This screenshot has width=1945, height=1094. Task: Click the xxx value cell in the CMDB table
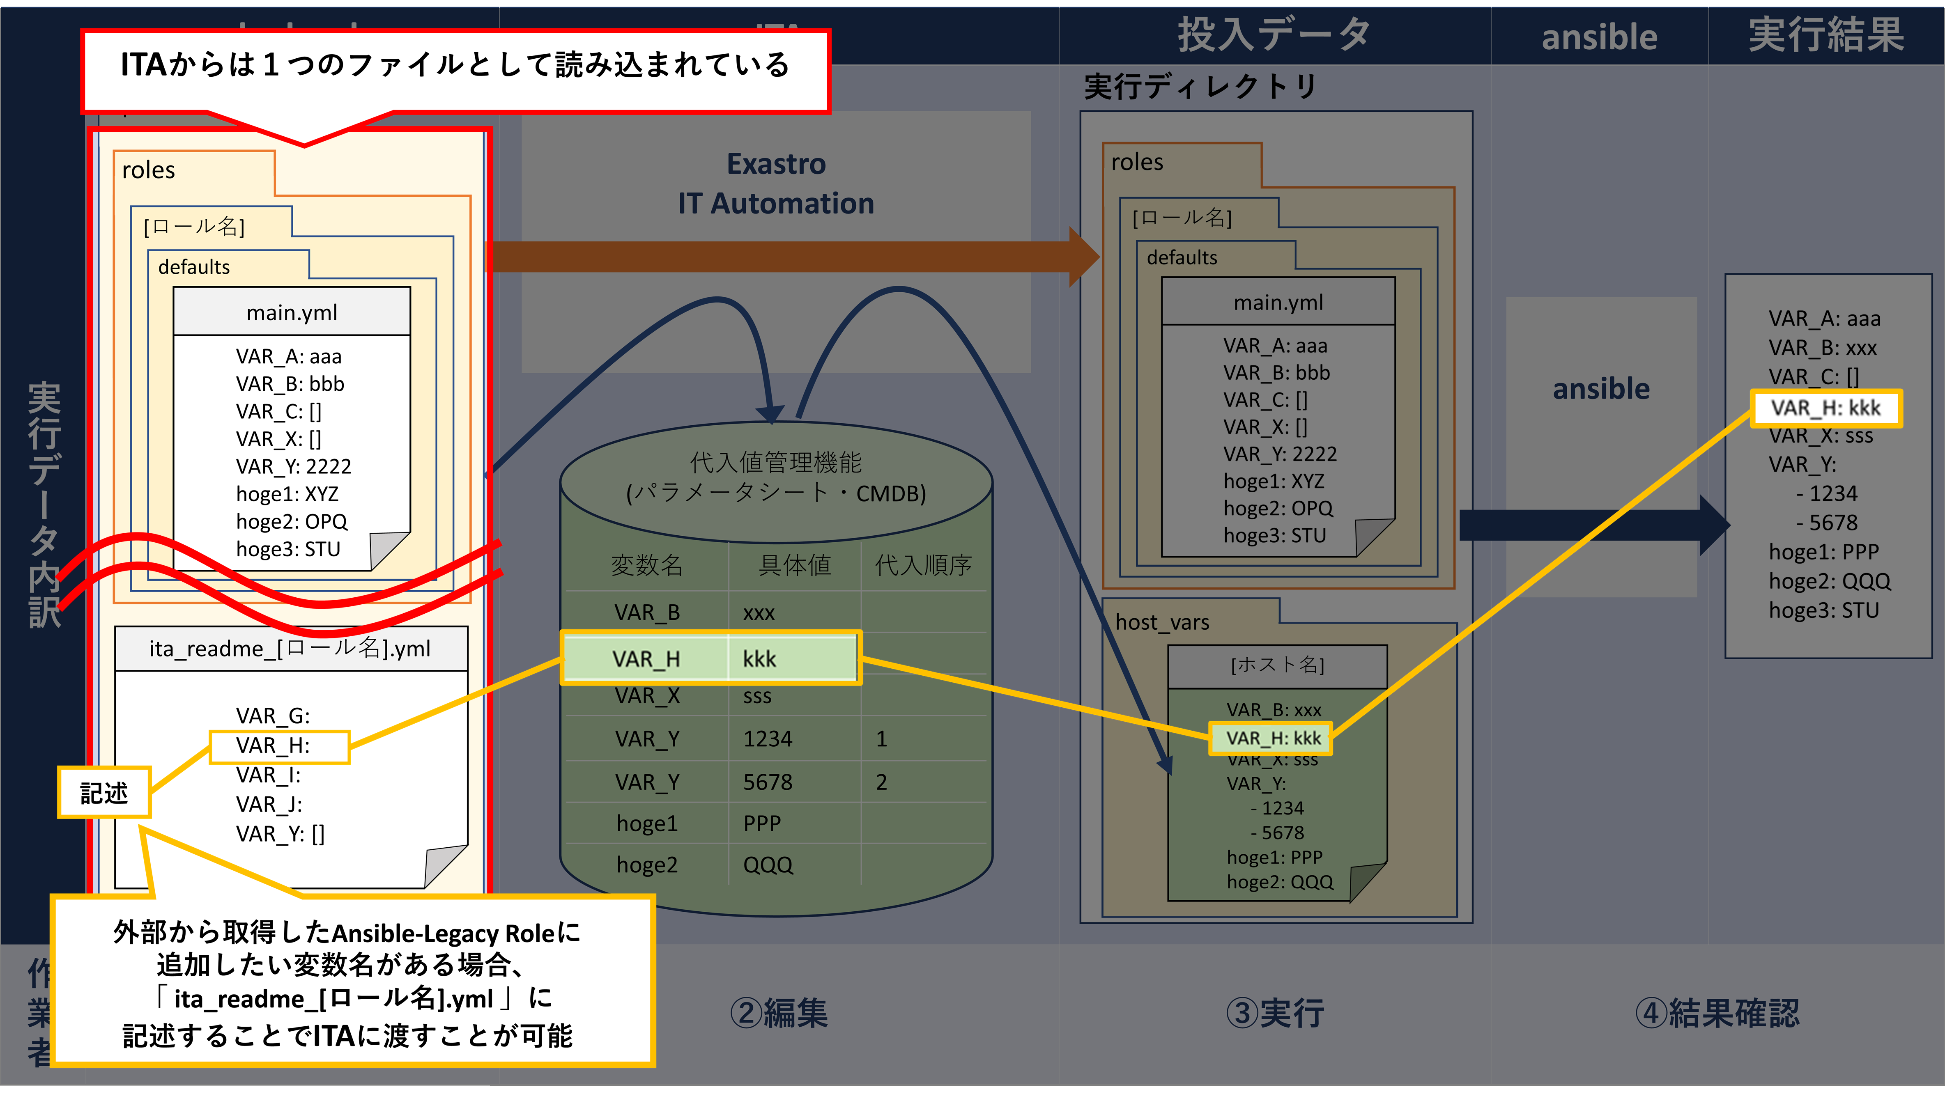[759, 612]
